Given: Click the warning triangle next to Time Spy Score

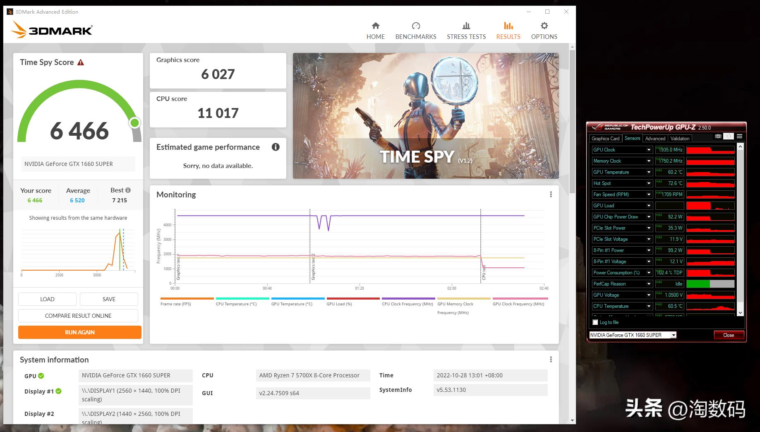Looking at the screenshot, I should point(81,62).
